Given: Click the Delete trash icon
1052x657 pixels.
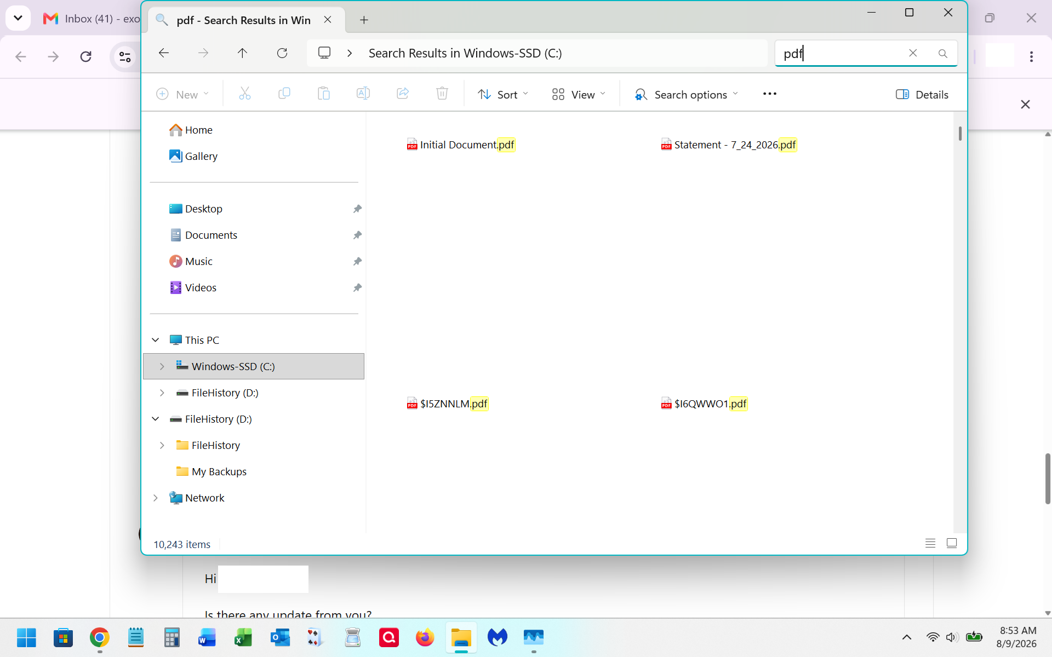Looking at the screenshot, I should [442, 94].
